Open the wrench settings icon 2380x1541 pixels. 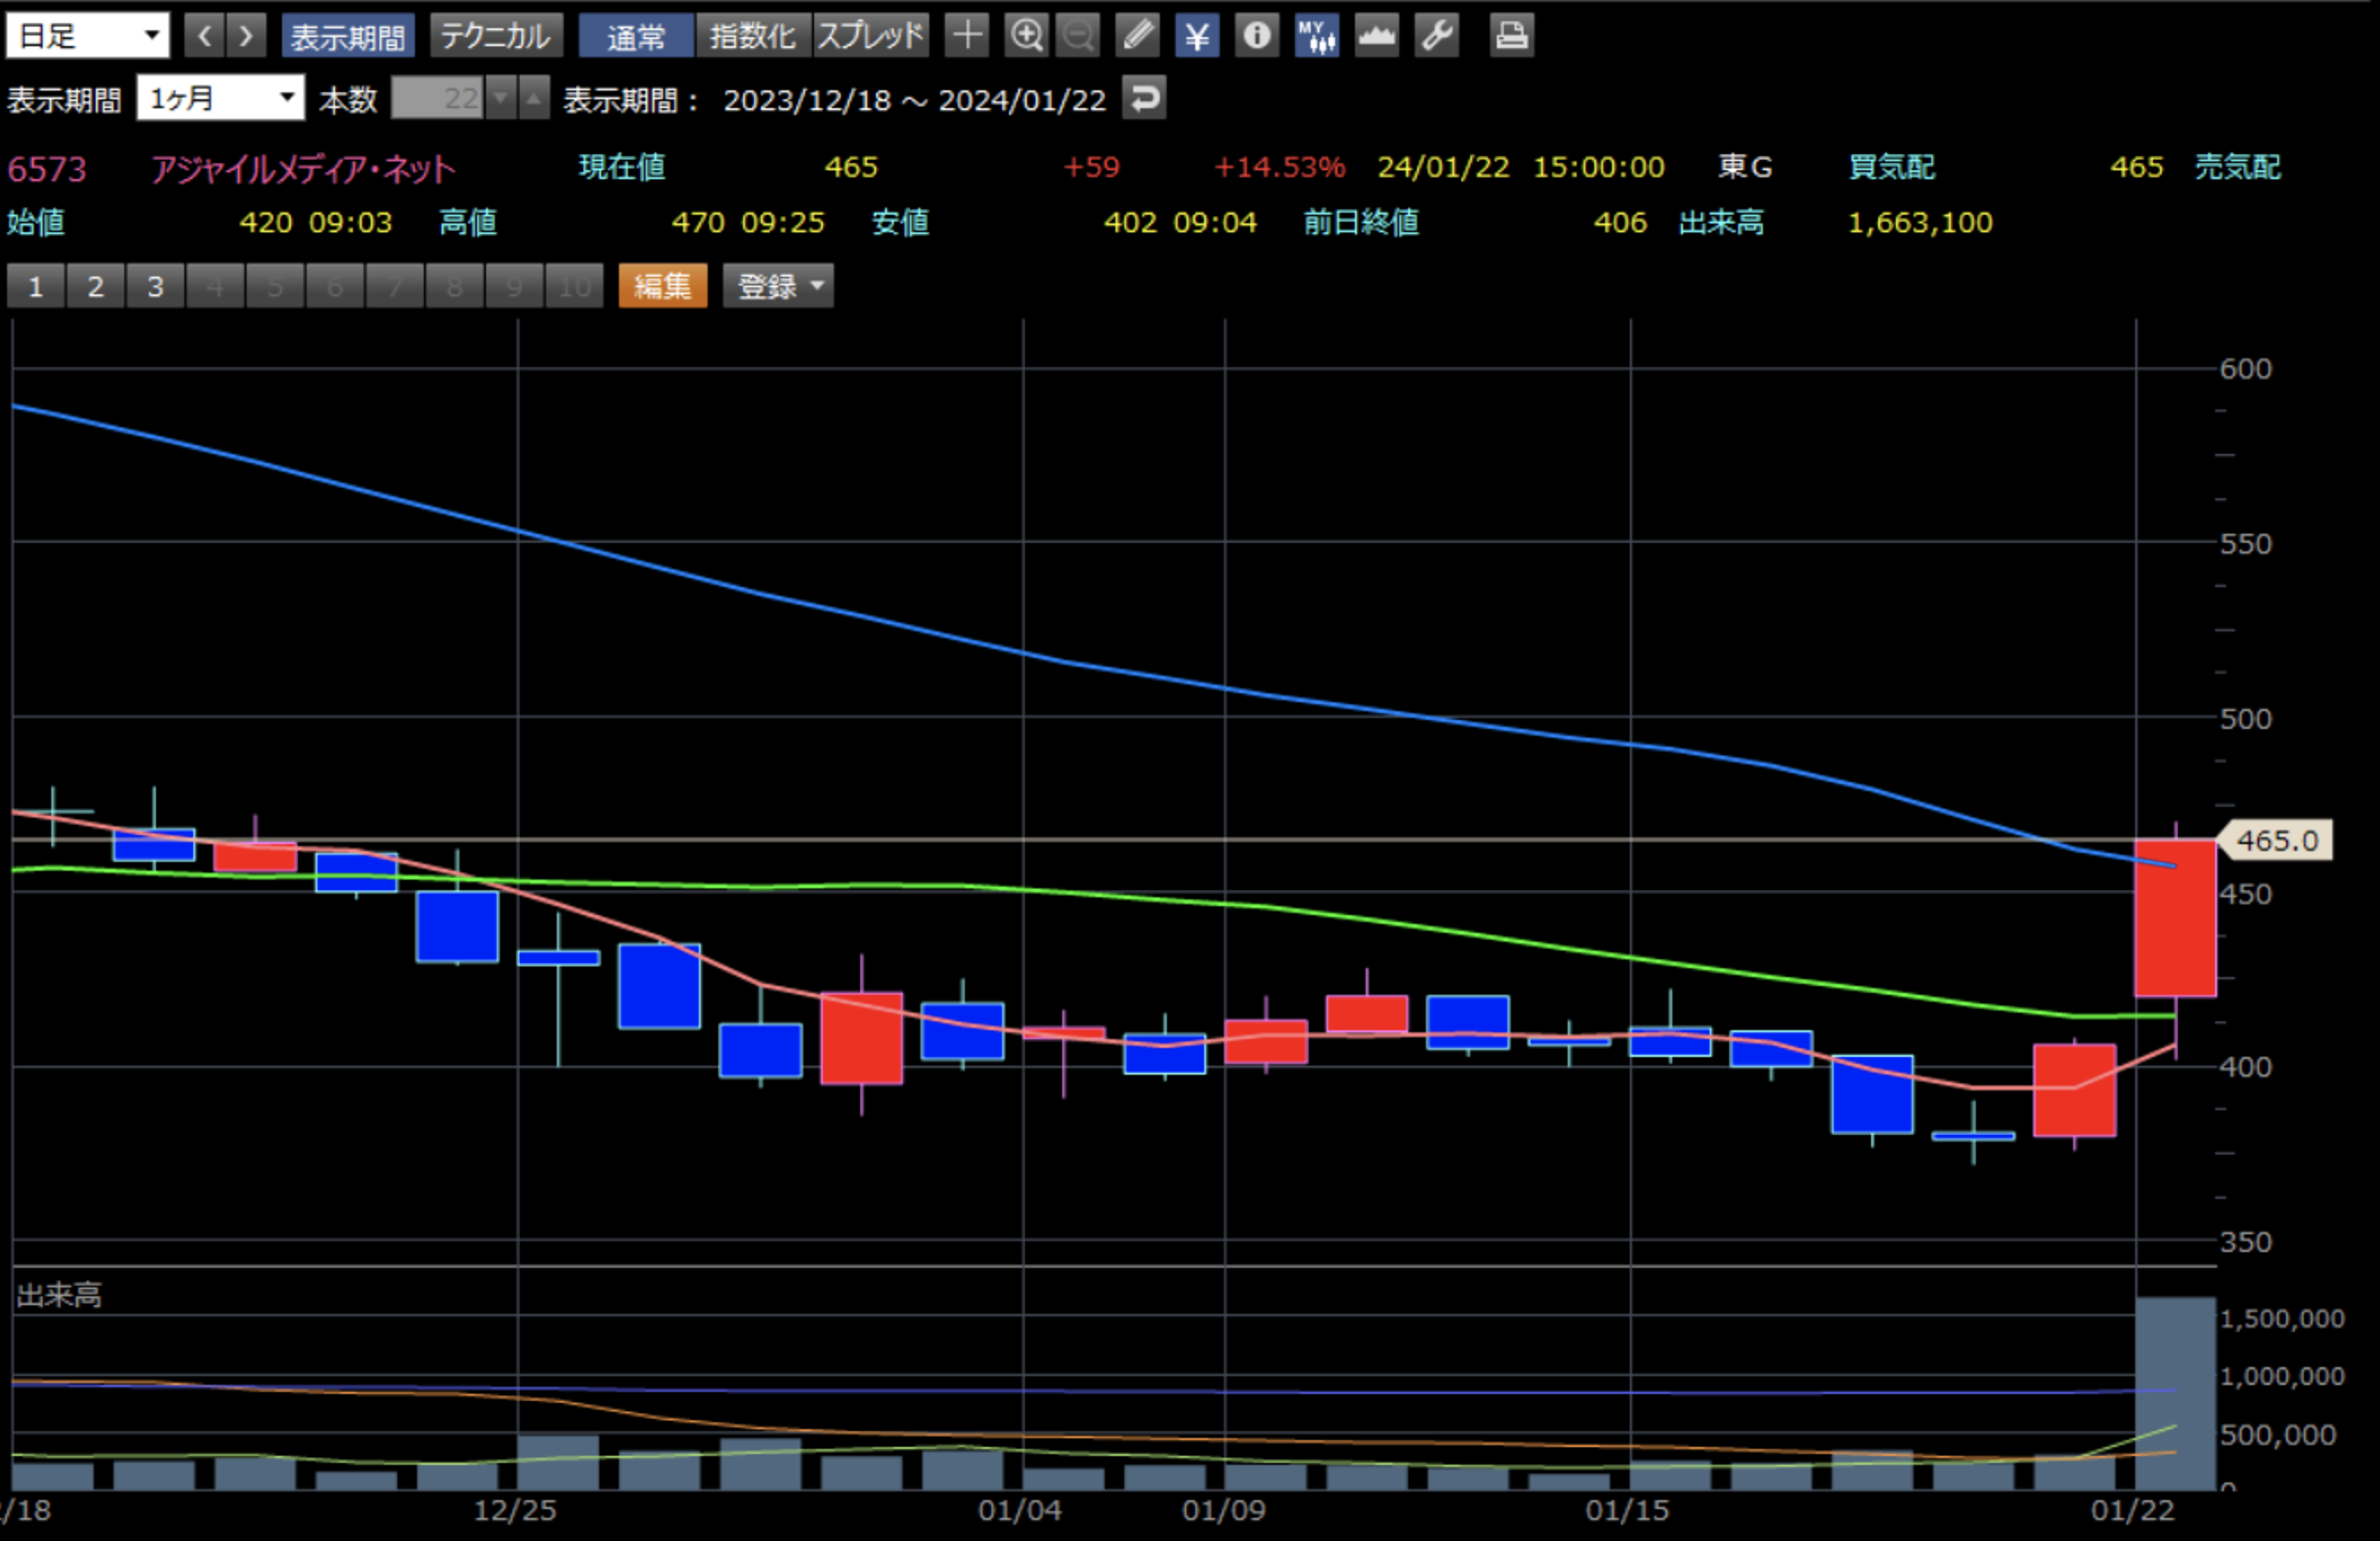(1436, 36)
